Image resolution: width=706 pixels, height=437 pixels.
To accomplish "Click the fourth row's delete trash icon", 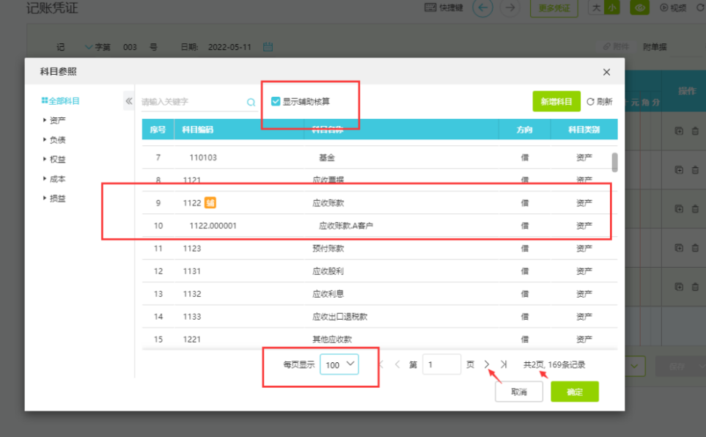I will (x=695, y=248).
